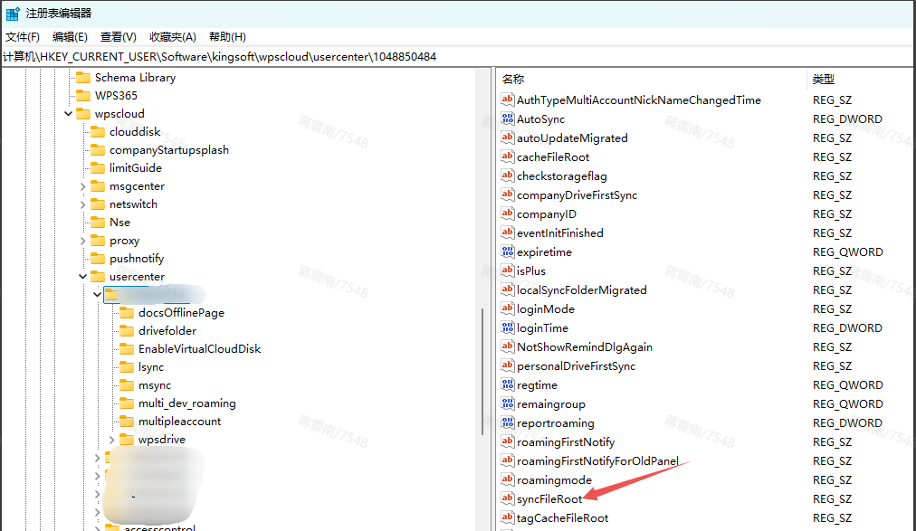Select the wpsdrive key

click(x=162, y=440)
